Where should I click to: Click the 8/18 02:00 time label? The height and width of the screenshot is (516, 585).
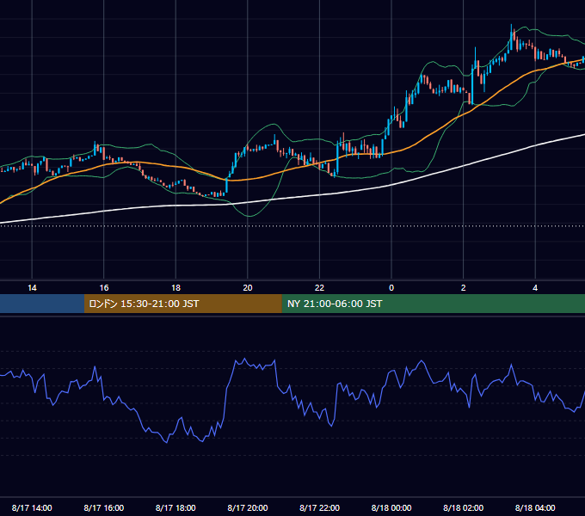click(463, 507)
